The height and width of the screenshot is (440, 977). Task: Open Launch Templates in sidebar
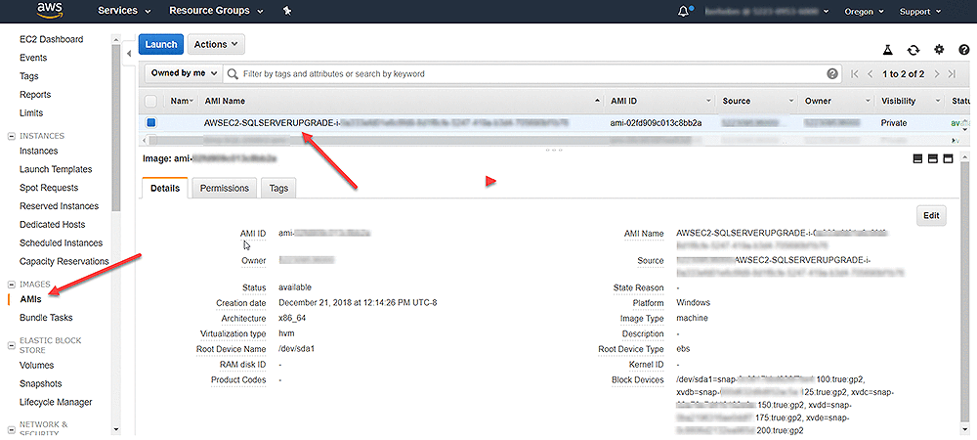tap(56, 169)
